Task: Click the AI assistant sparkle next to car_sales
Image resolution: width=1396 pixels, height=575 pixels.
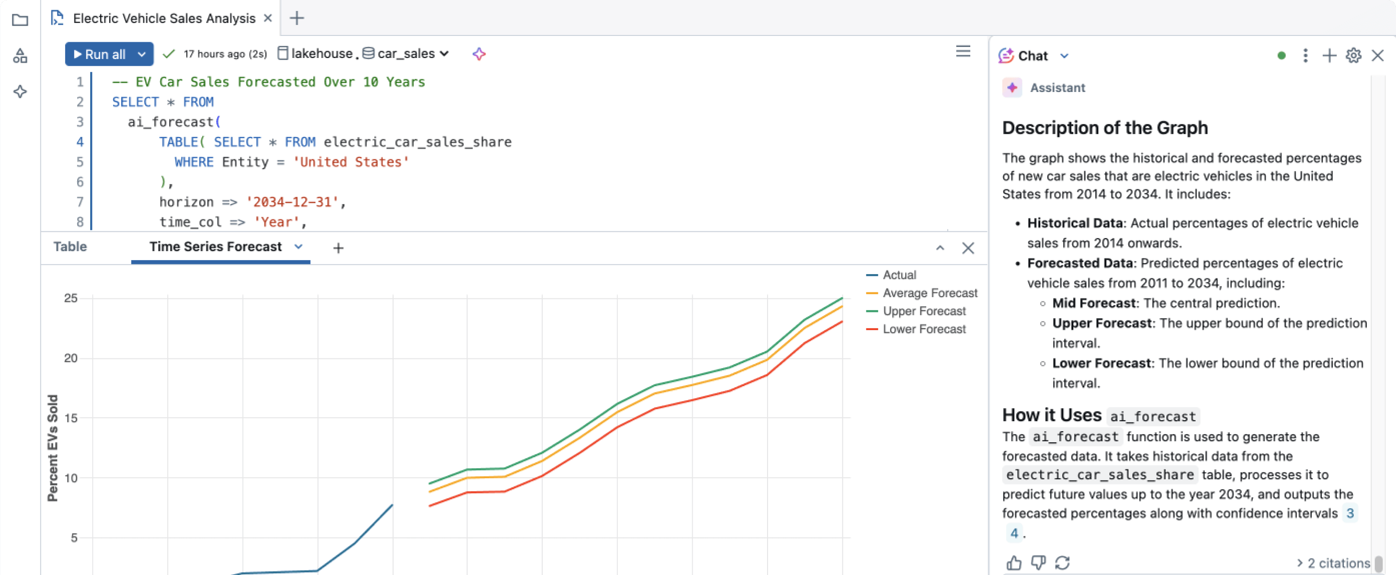Action: coord(479,54)
